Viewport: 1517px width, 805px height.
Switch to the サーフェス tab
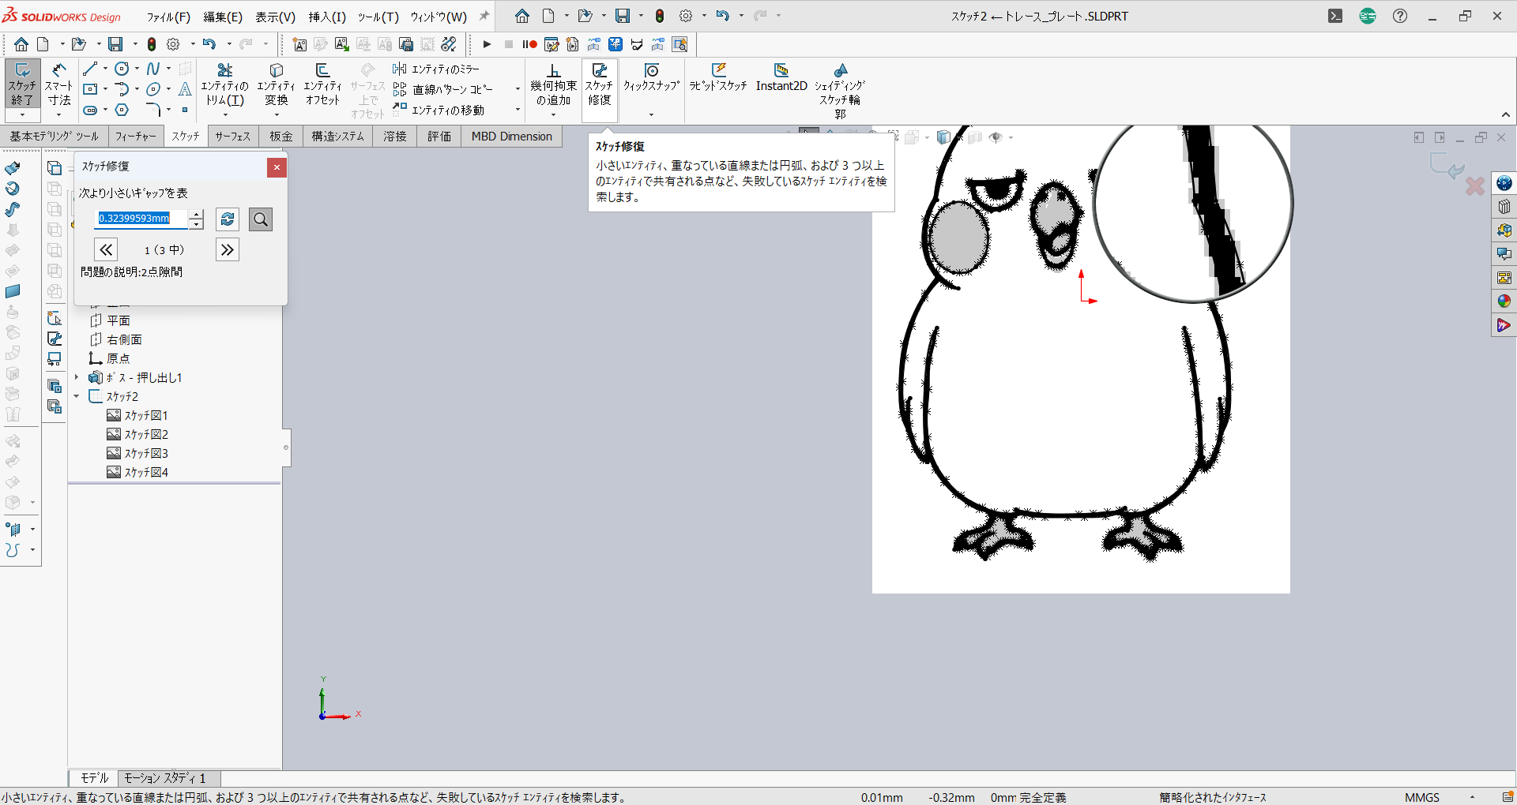coord(232,137)
